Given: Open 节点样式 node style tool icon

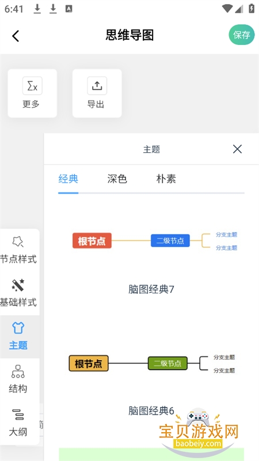Looking at the screenshot, I should click(x=18, y=241).
